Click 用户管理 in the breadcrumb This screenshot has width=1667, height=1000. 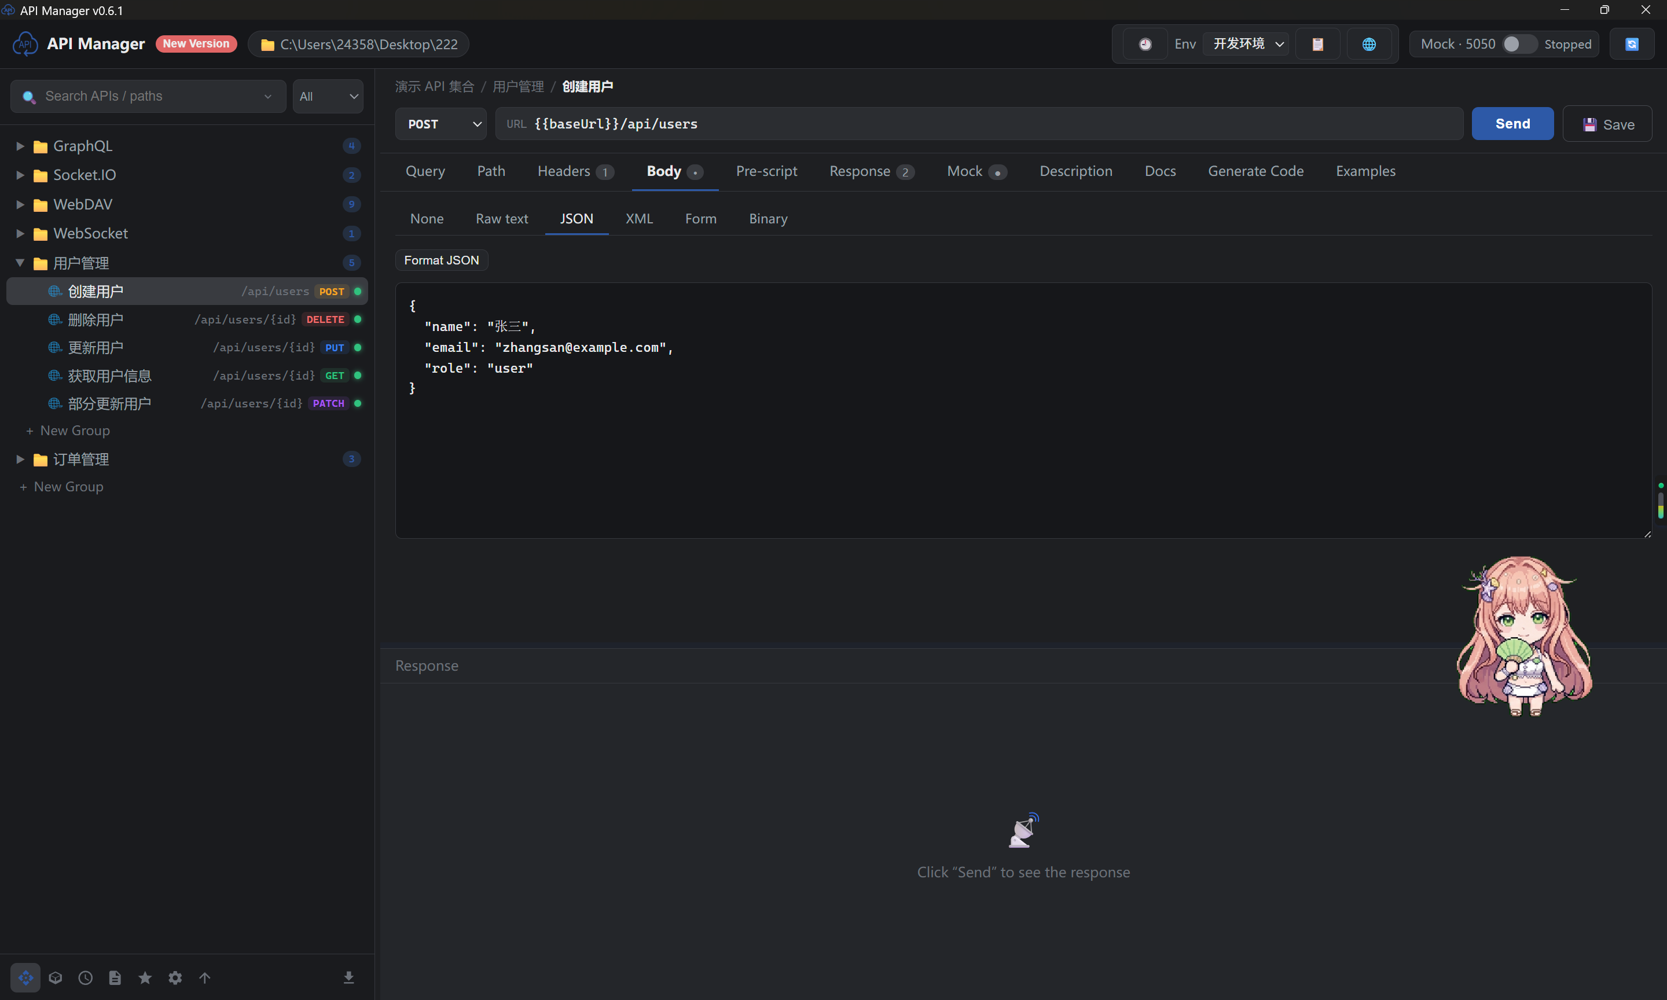517,86
